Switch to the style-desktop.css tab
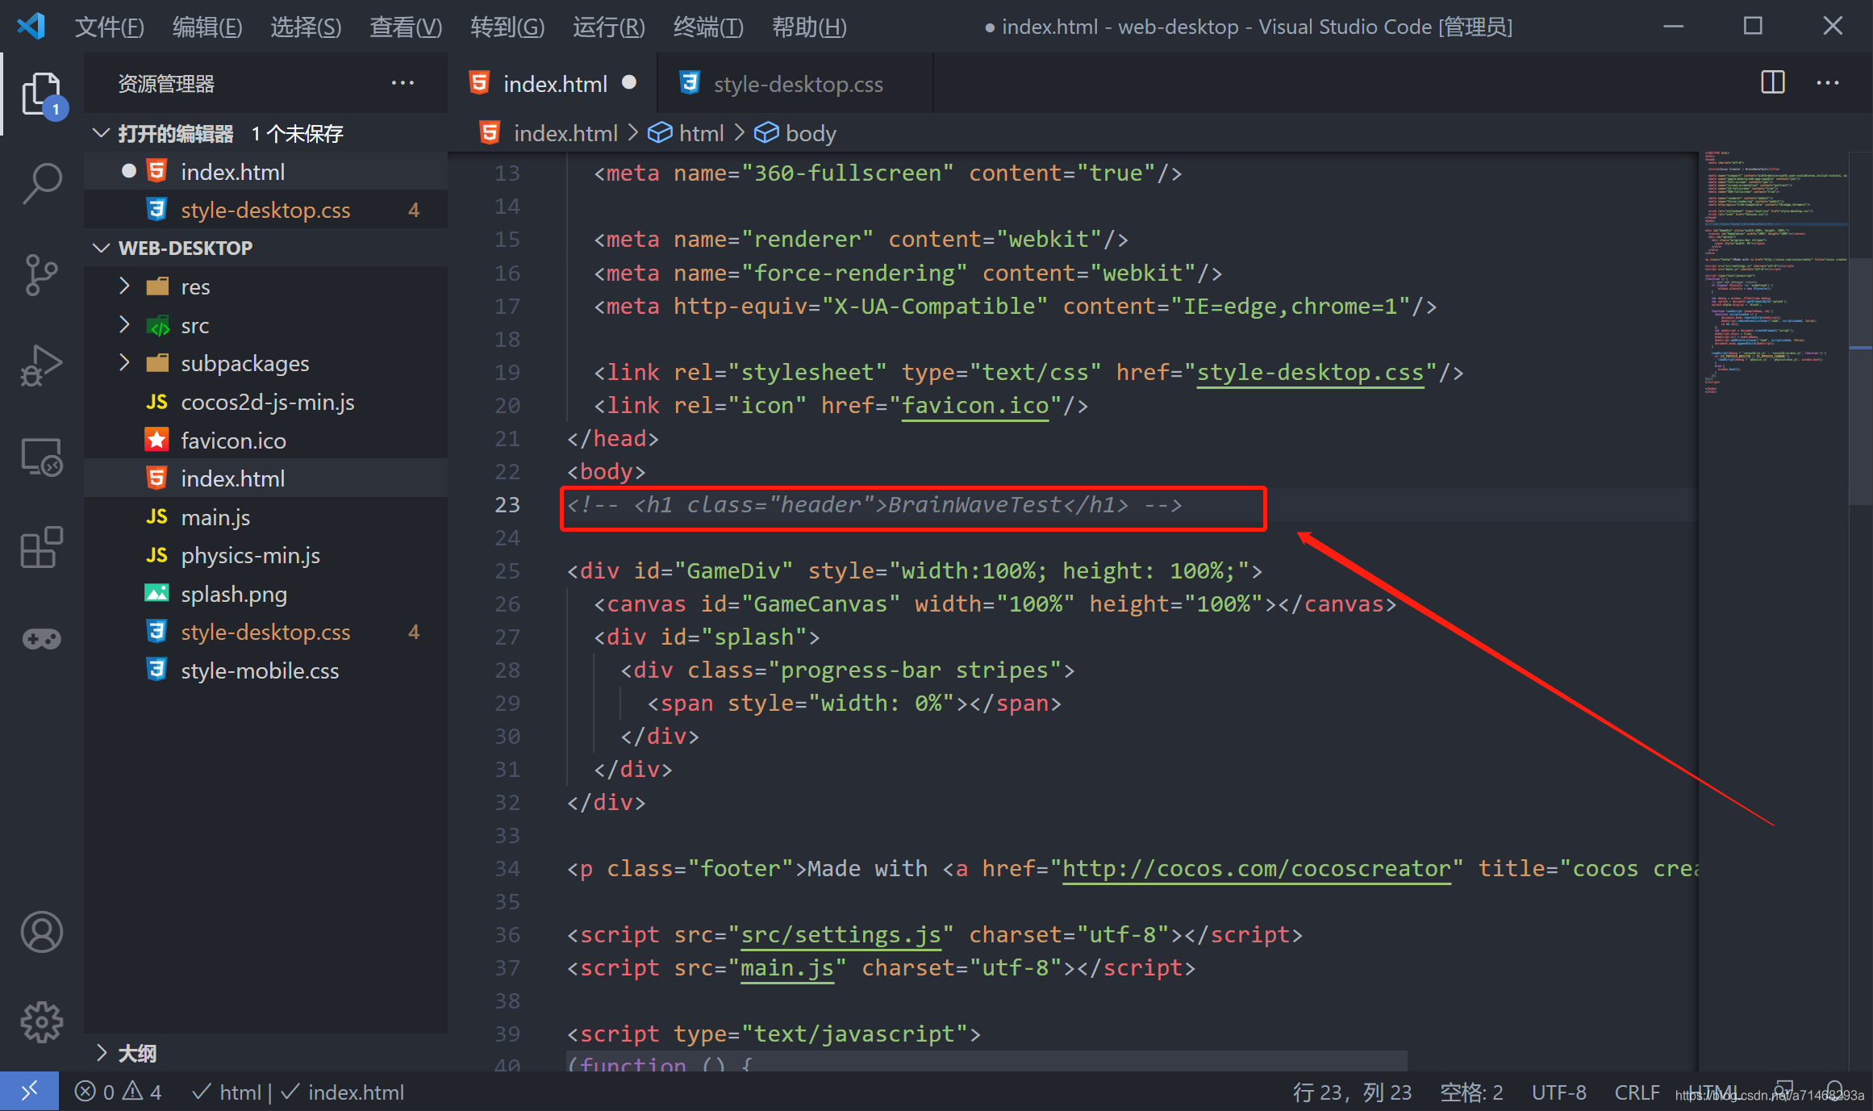The image size is (1873, 1111). click(x=795, y=83)
